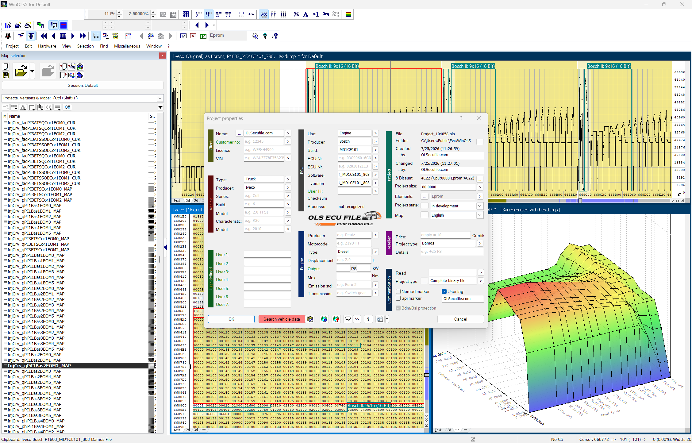Click the paragraph (§) icon in dialog
Screen dimensions: 692x443
[368, 319]
